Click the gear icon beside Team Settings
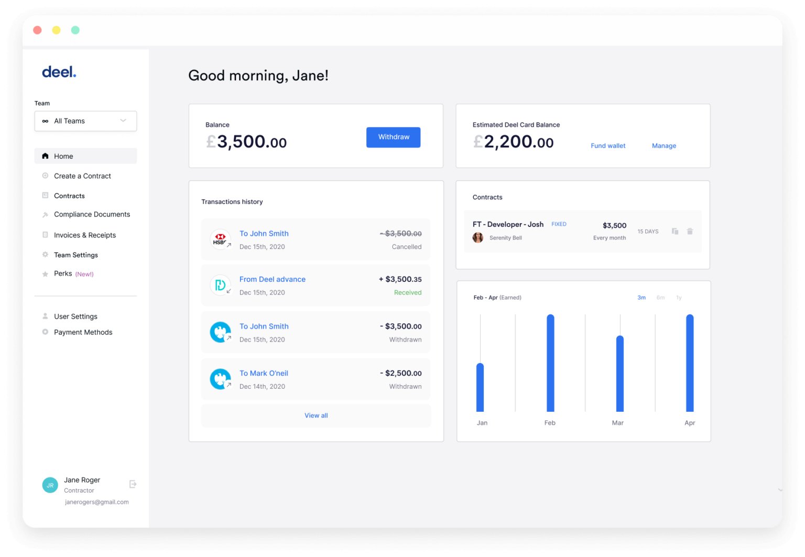Image resolution: width=805 pixels, height=557 pixels. pos(45,255)
